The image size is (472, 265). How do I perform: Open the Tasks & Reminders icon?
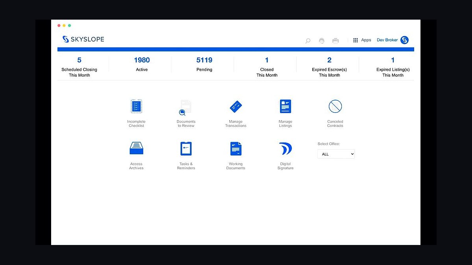[x=186, y=148]
